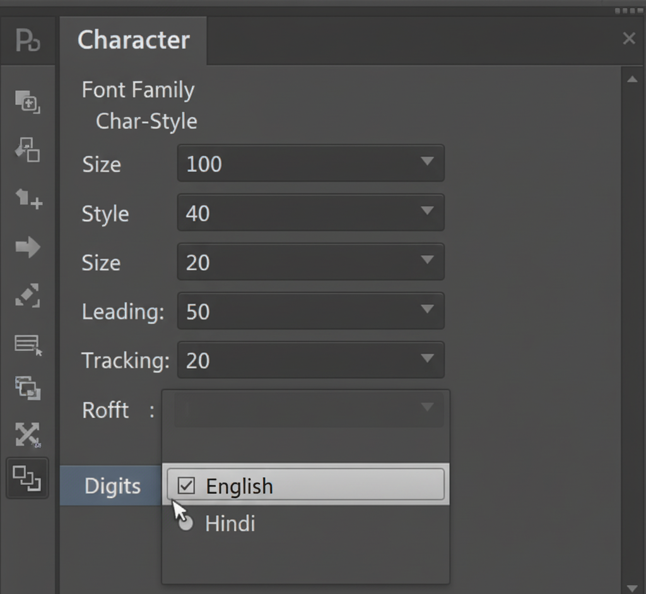Screen dimensions: 646x594
Task: Click the right arrow icon in sidebar
Action: click(27, 247)
